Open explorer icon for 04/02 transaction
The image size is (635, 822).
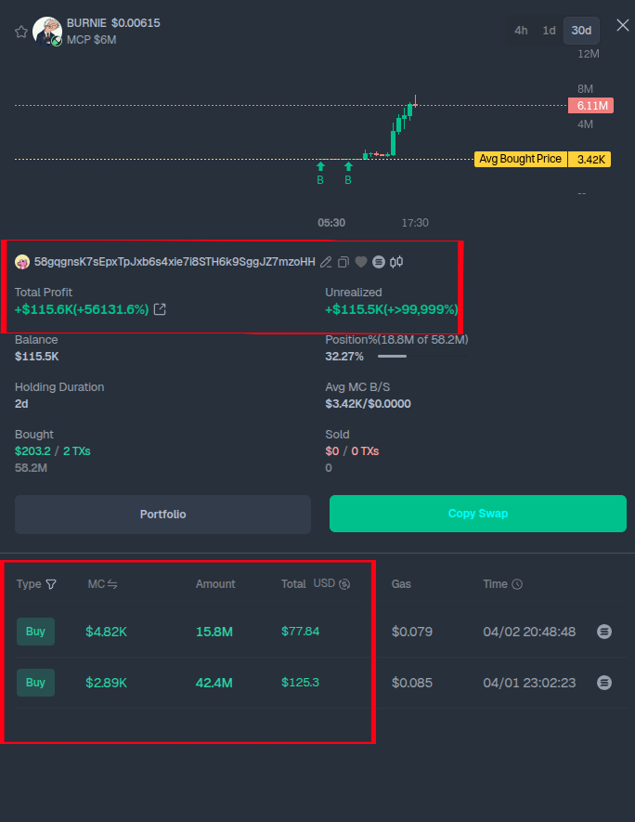[x=604, y=632]
